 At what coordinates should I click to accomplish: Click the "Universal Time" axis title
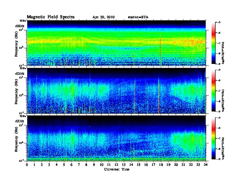pyautogui.click(x=117, y=169)
